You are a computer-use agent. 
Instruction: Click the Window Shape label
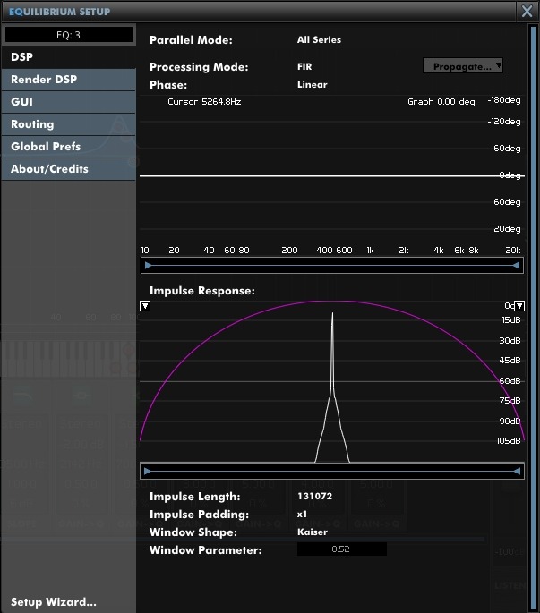pos(193,532)
